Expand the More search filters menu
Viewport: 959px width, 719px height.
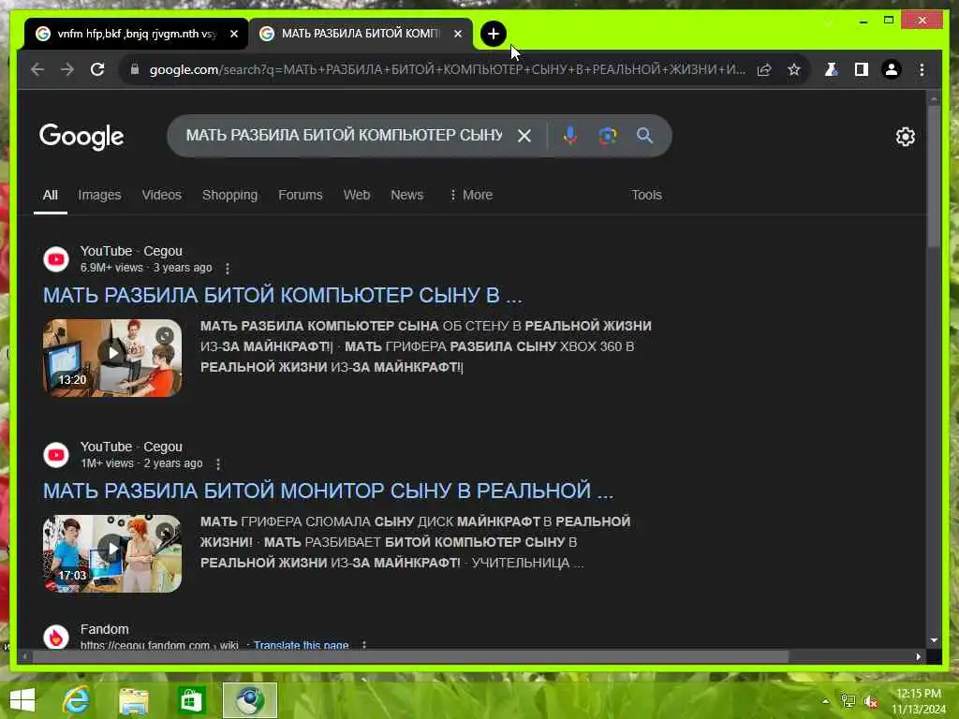(x=471, y=195)
